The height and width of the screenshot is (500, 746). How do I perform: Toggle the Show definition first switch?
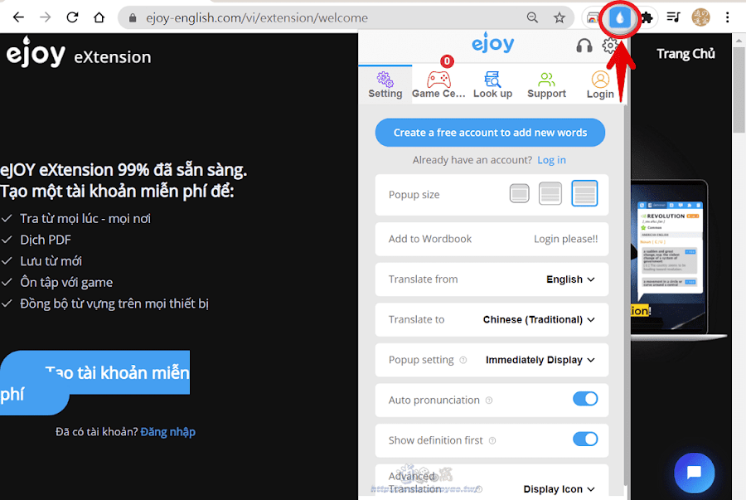(584, 439)
